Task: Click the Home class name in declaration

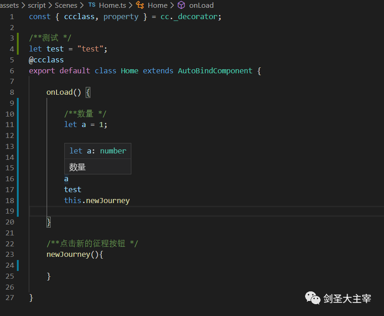Action: click(x=130, y=71)
